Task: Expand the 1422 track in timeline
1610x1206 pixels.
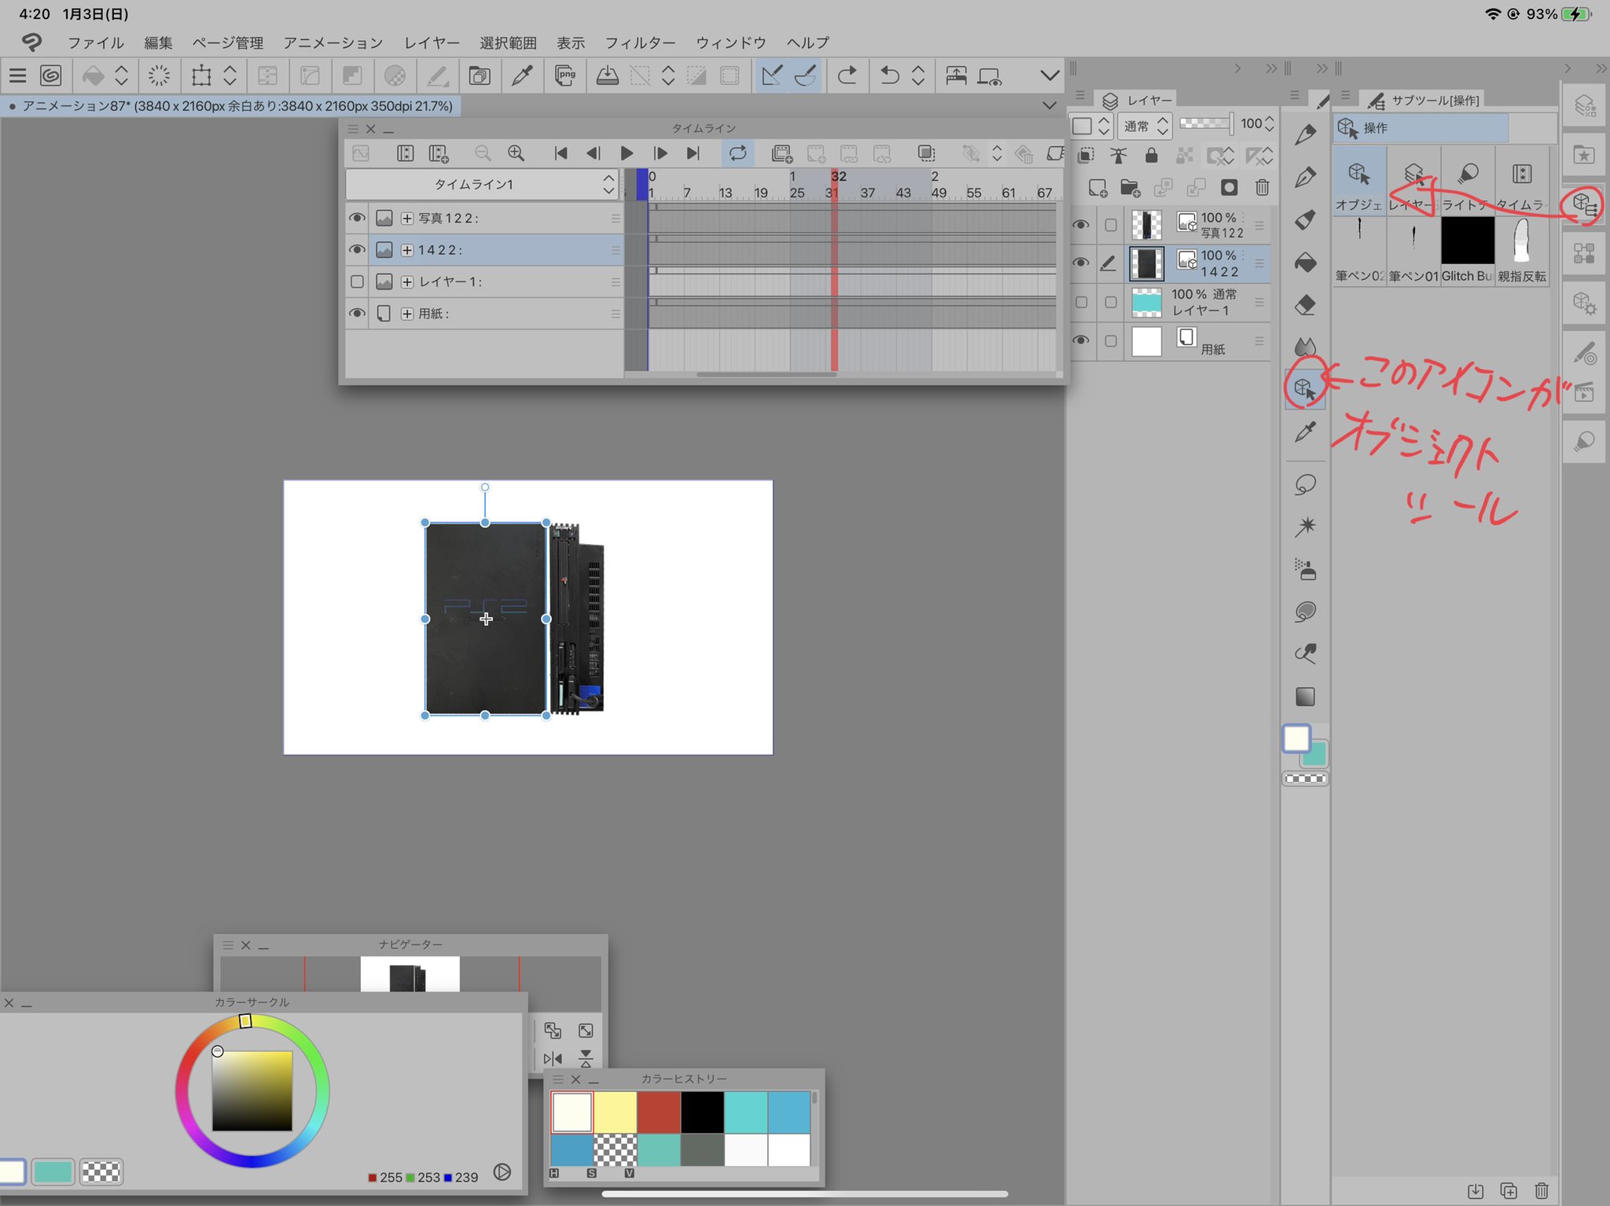Action: (407, 250)
